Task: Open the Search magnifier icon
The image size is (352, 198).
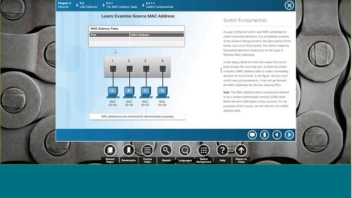Action: coord(166,150)
